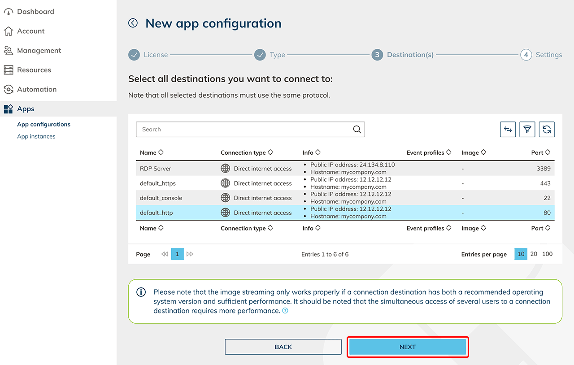The image size is (574, 365).
Task: Go to the first page with double-left arrows
Action: pos(165,254)
